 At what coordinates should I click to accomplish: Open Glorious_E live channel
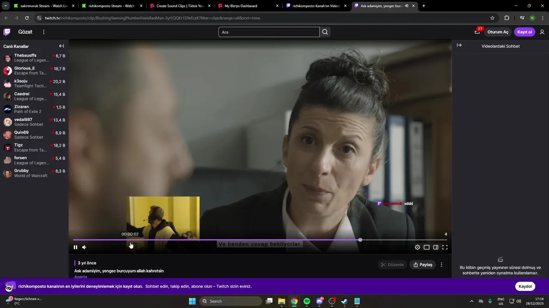pos(34,71)
